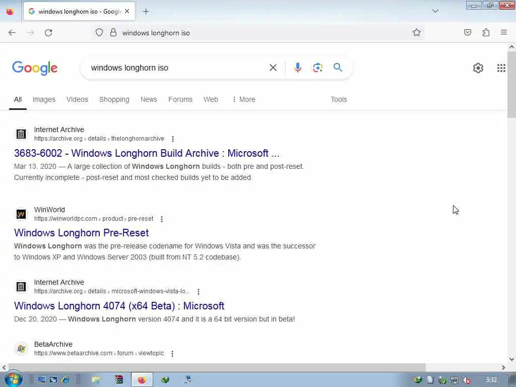This screenshot has height=387, width=516.
Task: Switch to the Videos tab
Action: pos(77,99)
